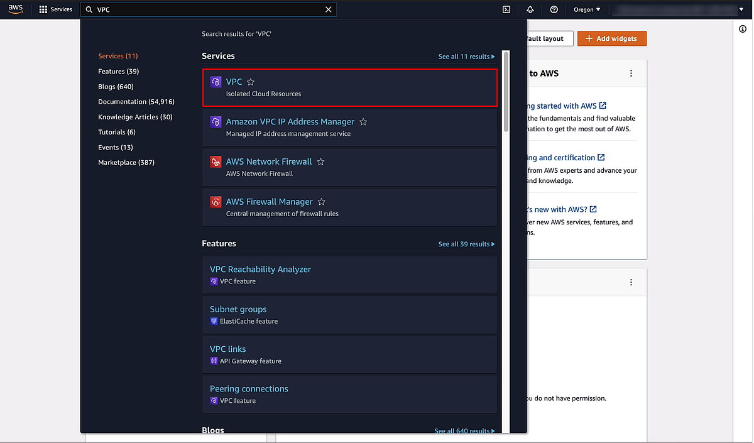
Task: Click the API Gateway icon under VPC links
Action: [214, 361]
